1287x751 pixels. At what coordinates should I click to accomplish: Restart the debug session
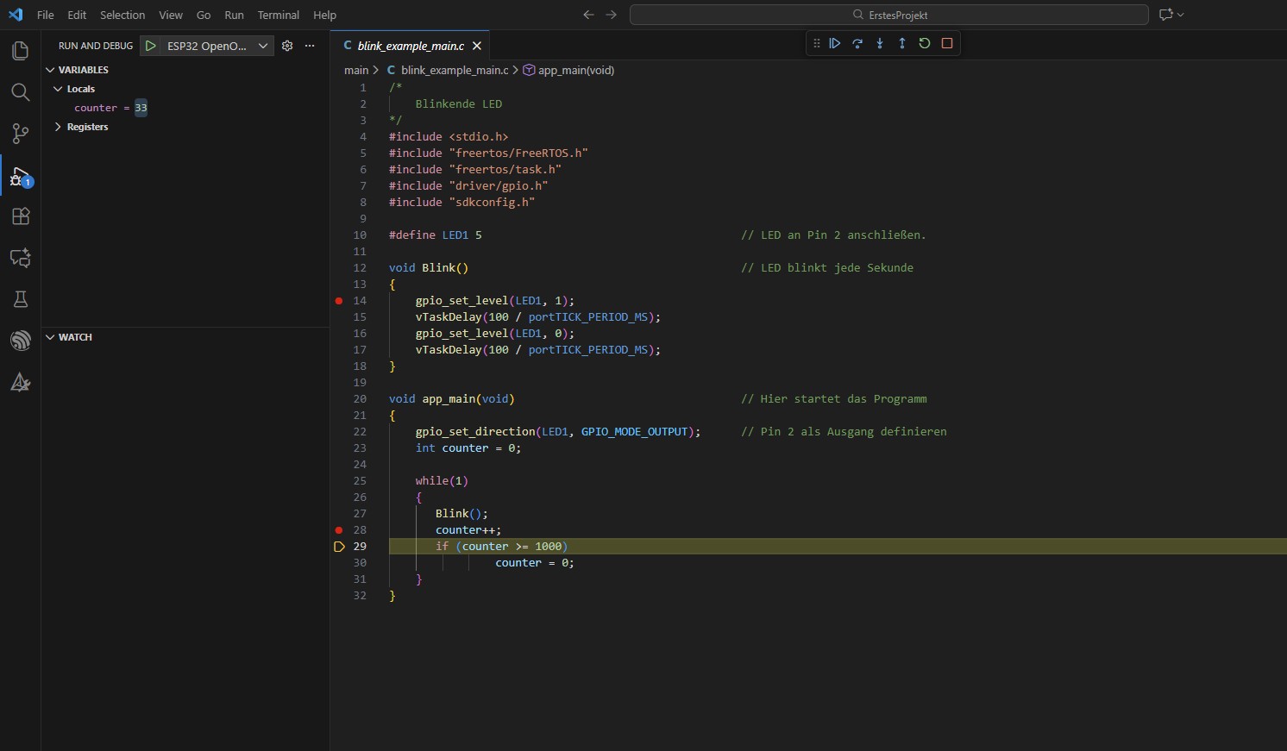point(925,43)
